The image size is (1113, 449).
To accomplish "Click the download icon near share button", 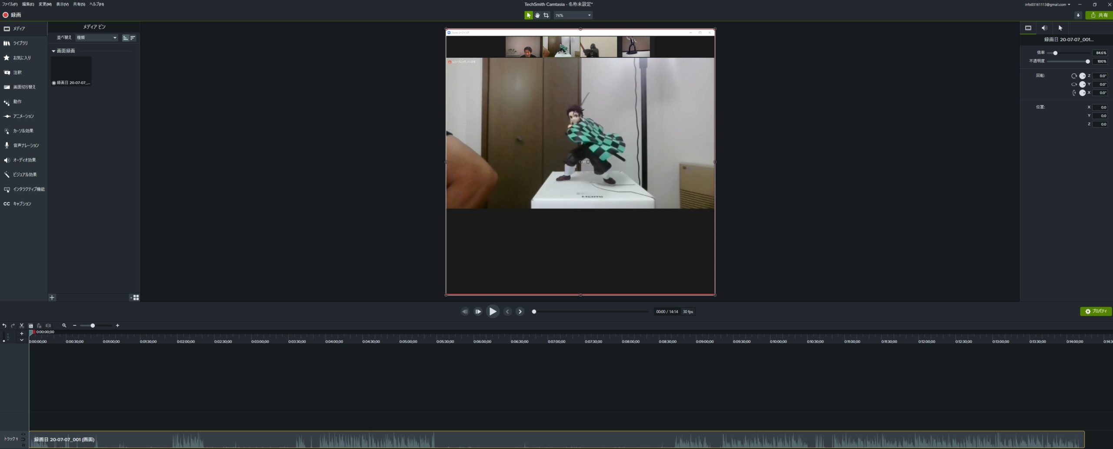I will click(1078, 15).
